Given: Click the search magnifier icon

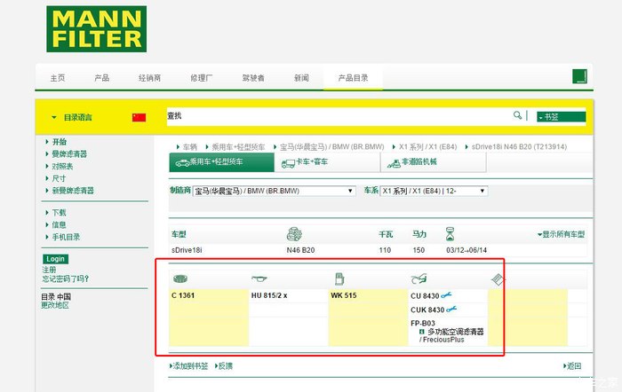Looking at the screenshot, I should point(517,115).
